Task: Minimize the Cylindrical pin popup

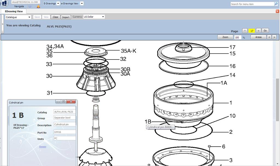Action: click(x=58, y=102)
